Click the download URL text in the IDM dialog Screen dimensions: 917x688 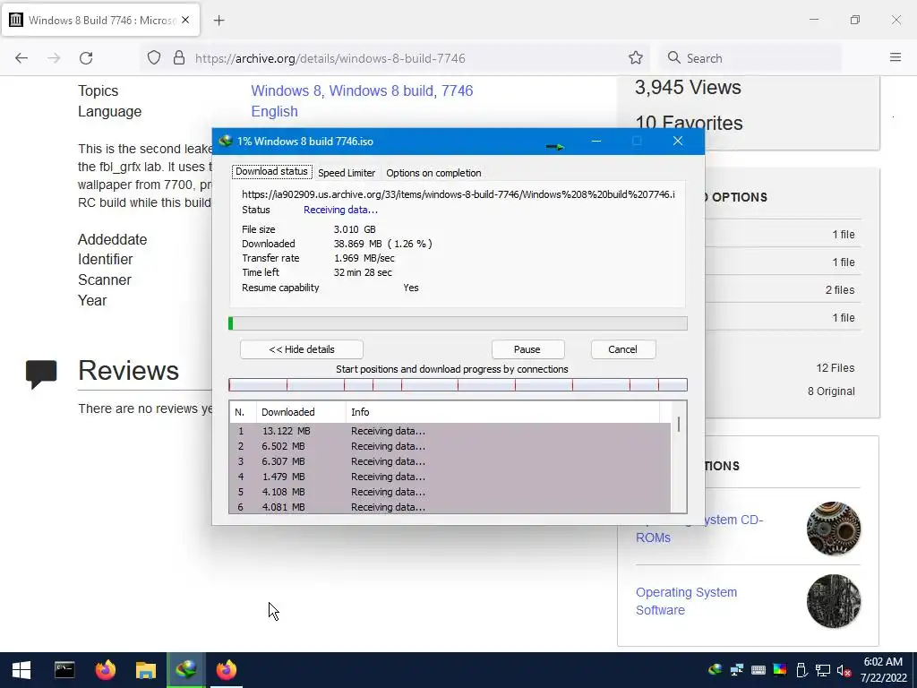click(458, 194)
